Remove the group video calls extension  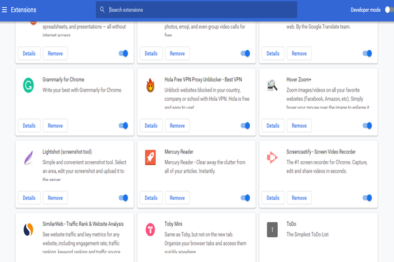[177, 54]
